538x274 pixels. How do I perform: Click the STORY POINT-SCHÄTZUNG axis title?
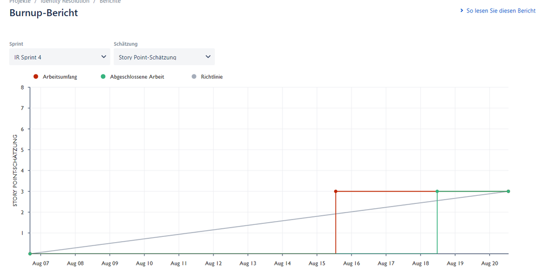(15, 170)
